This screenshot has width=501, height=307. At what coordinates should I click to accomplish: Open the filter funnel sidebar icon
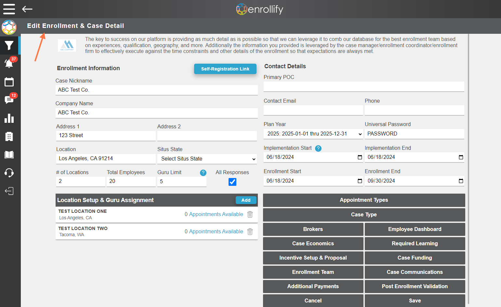(9, 45)
